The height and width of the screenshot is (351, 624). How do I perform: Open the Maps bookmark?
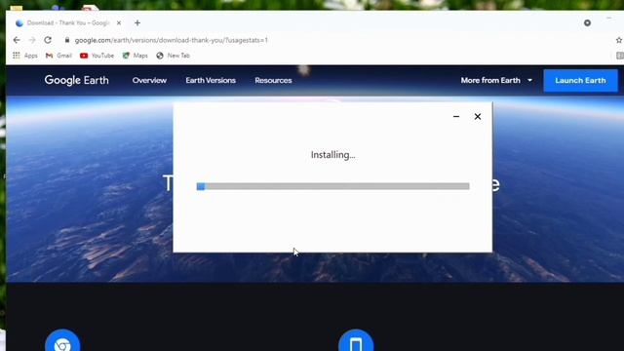pos(135,56)
